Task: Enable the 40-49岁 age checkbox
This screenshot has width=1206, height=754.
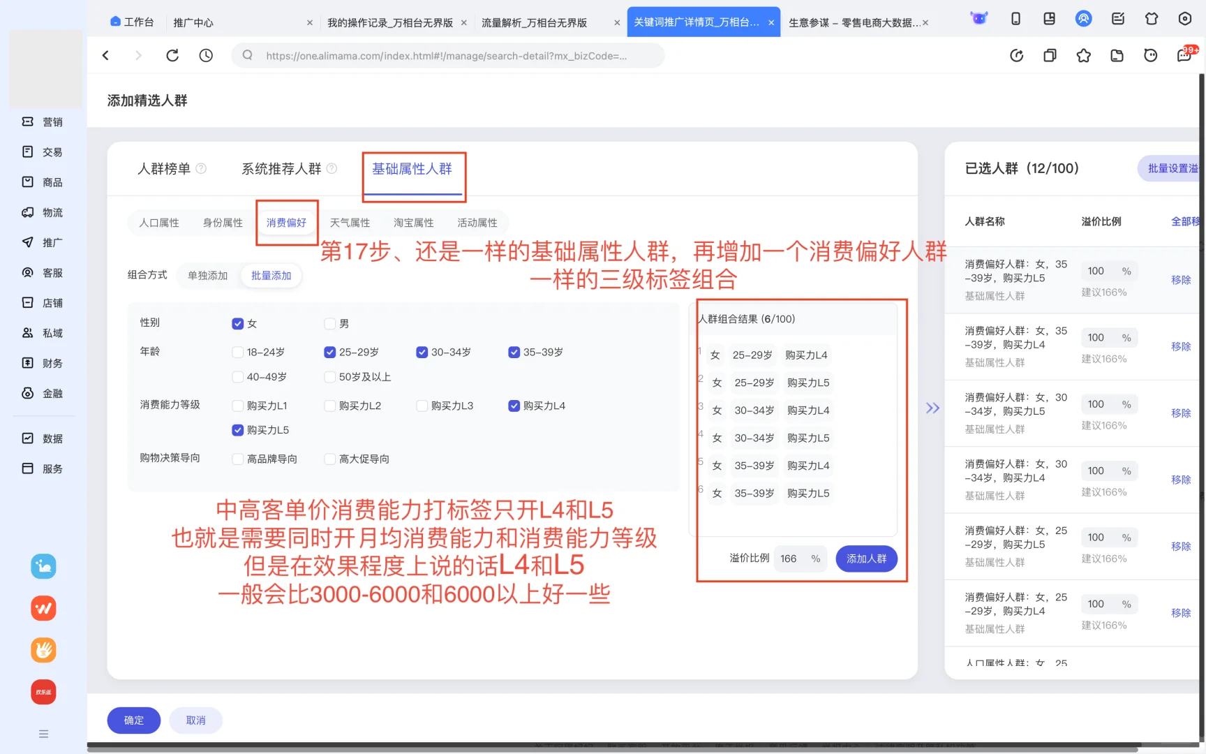Action: (237, 376)
